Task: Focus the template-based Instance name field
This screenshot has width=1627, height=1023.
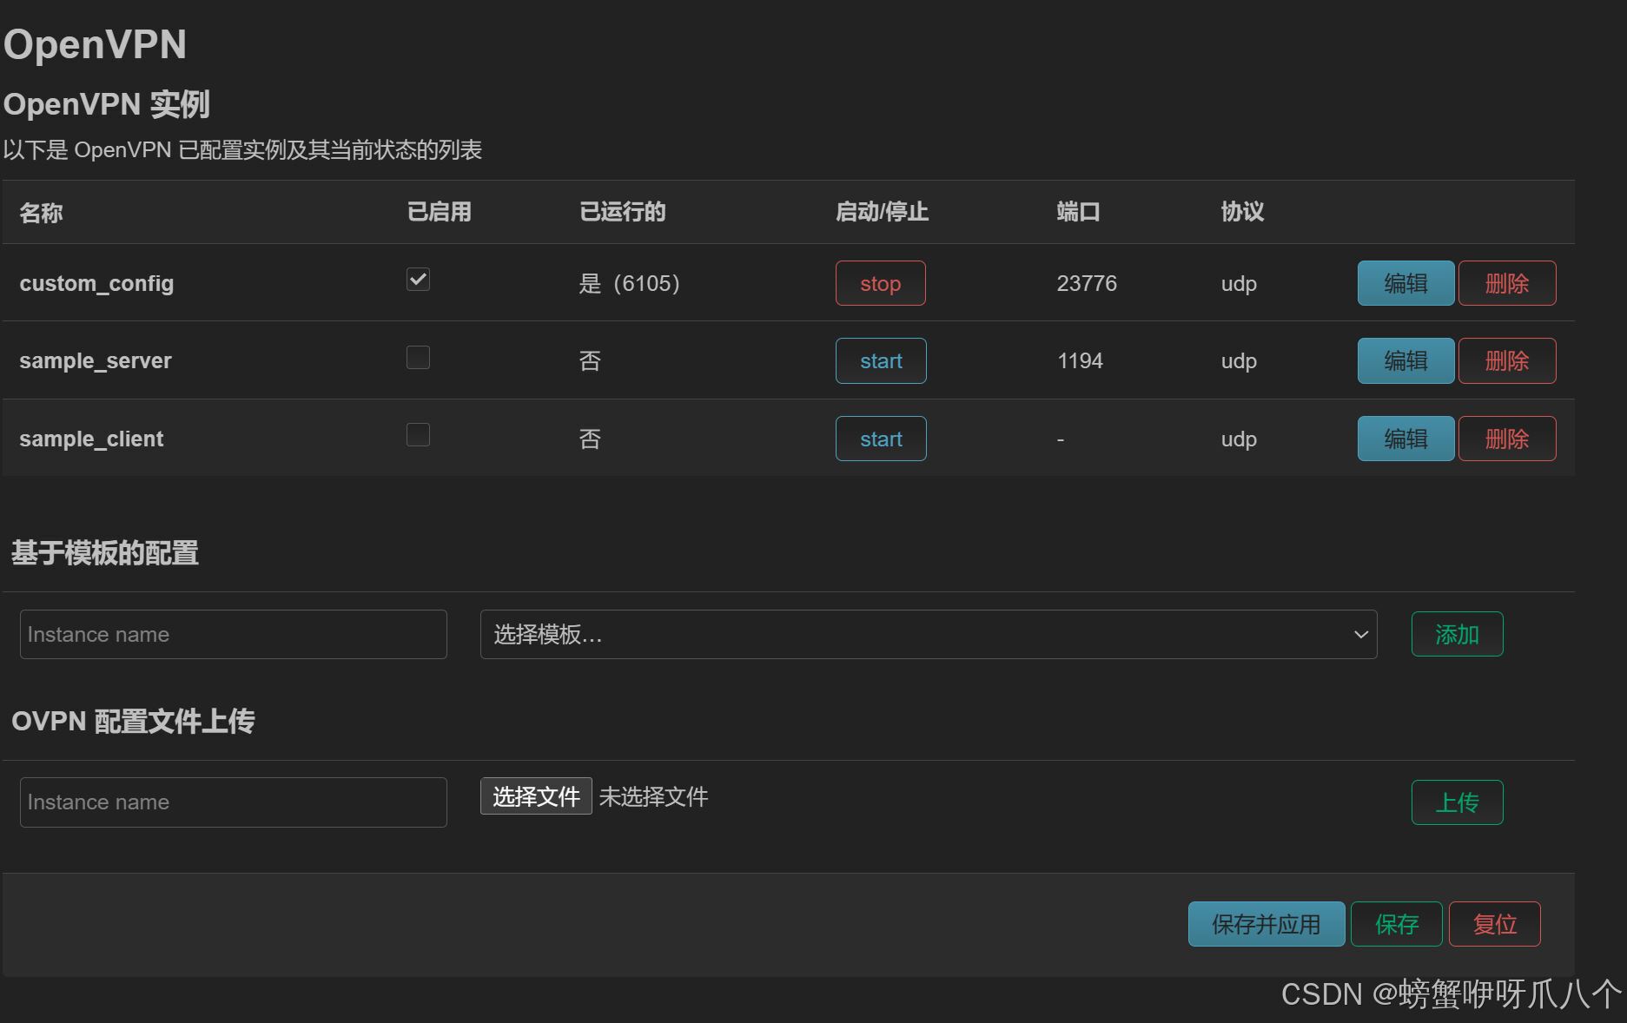Action: pos(234,634)
